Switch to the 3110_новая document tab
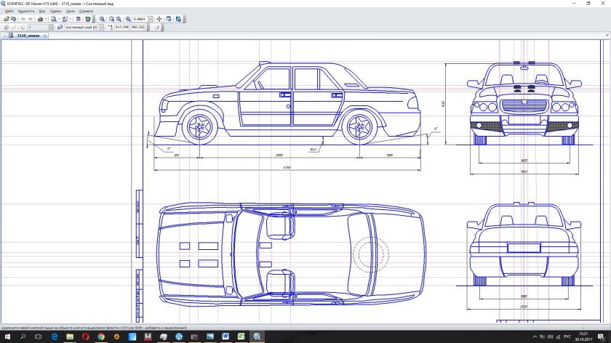This screenshot has height=343, width=611. tap(28, 35)
